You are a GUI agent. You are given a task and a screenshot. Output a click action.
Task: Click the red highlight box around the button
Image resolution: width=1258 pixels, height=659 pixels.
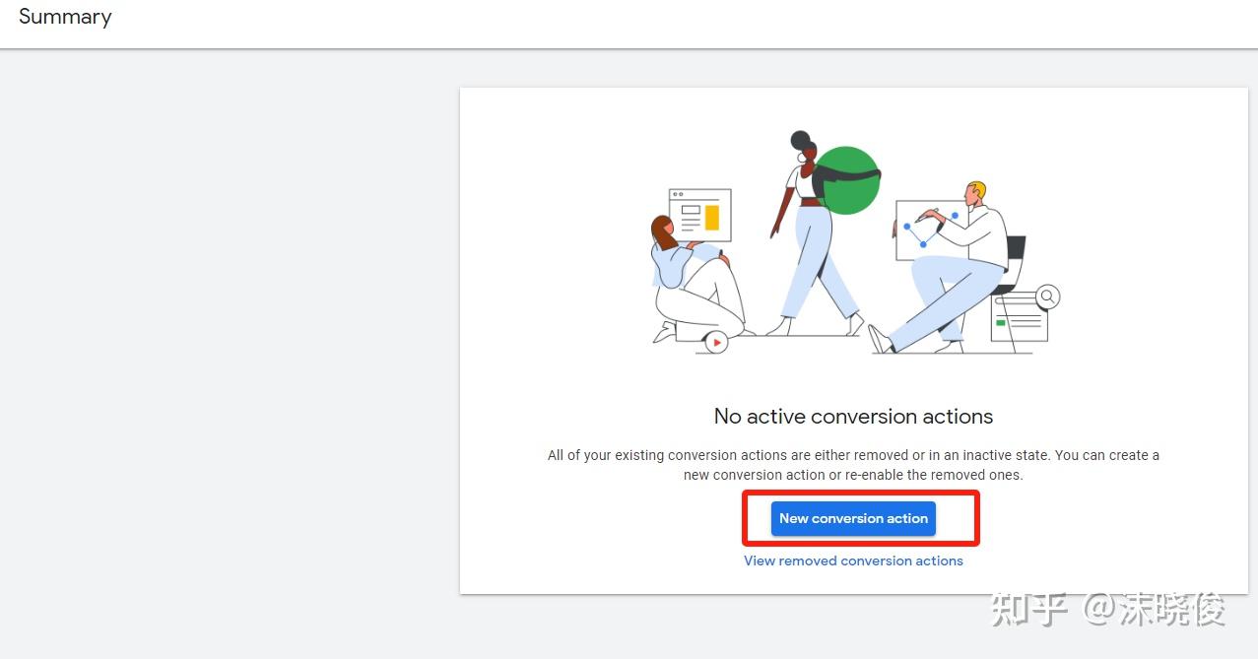pyautogui.click(x=746, y=518)
